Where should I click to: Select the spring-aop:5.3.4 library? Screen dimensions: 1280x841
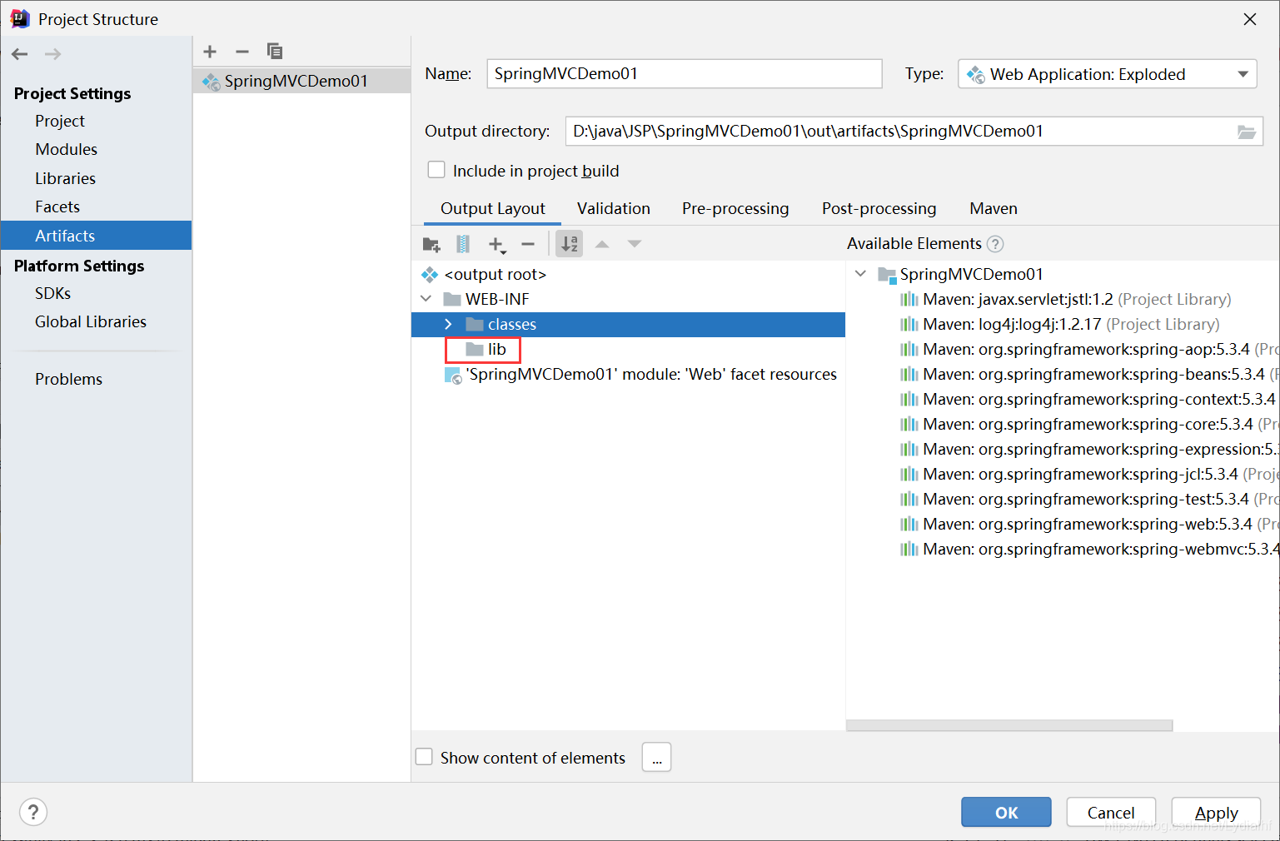(1088, 349)
